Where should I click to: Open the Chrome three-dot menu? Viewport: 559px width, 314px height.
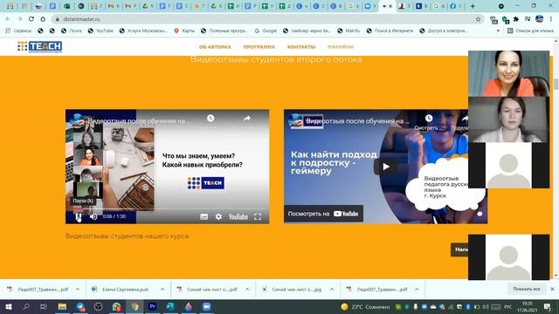coord(551,19)
